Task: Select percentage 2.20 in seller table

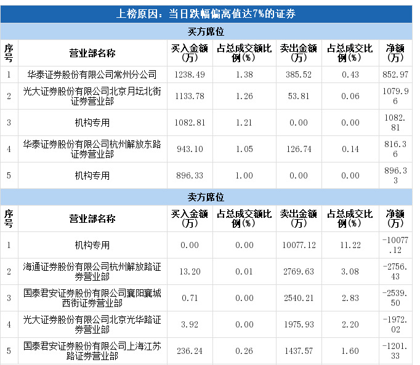Action: (350, 324)
